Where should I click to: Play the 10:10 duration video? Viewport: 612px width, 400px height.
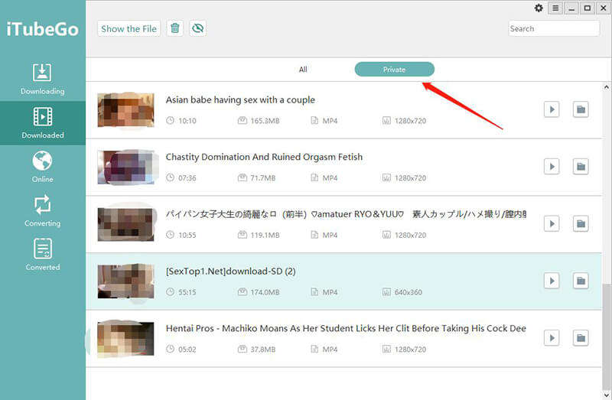point(552,109)
